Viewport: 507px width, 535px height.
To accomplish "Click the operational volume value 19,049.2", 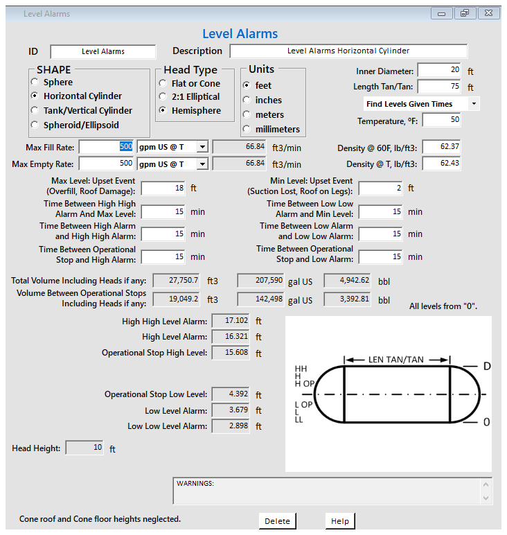I will pyautogui.click(x=177, y=299).
